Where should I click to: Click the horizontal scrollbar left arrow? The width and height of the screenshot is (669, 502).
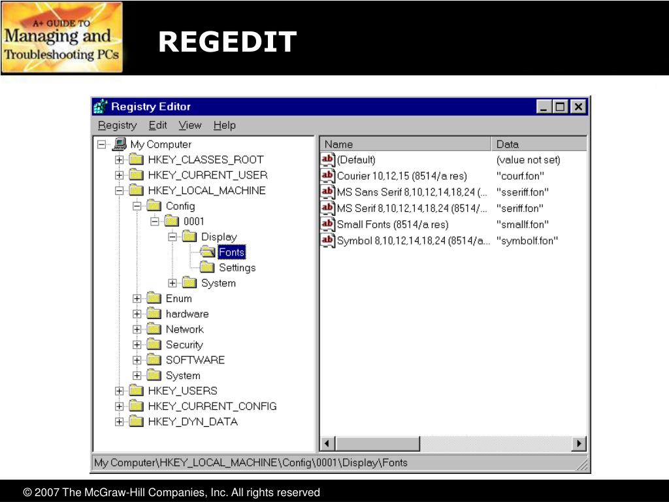[328, 444]
